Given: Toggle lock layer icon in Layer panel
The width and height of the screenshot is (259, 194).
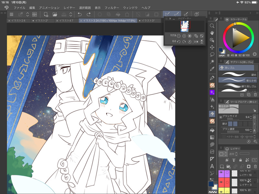Looking at the screenshot, I should coord(241,160).
